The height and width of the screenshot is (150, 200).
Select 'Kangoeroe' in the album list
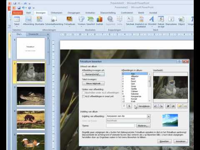(135, 96)
